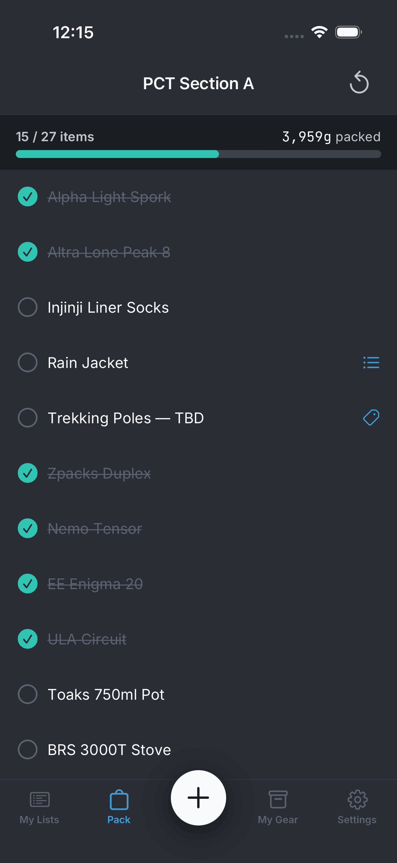The height and width of the screenshot is (863, 397).
Task: Tap the struck-through ULA Circuit label
Action: pos(87,639)
